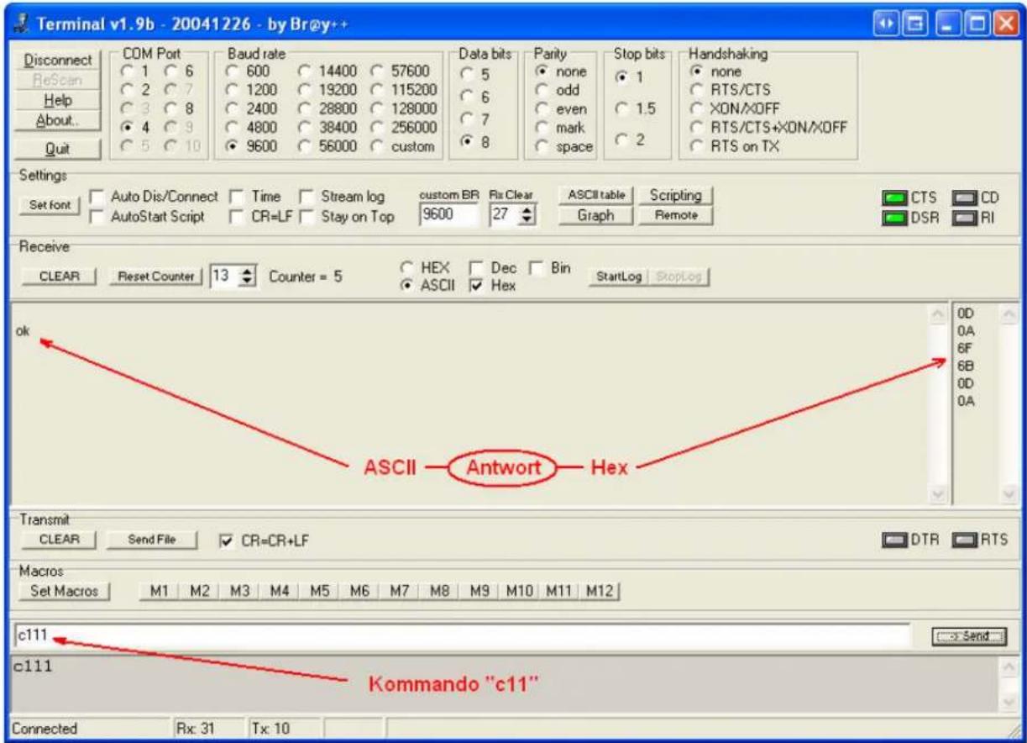
Task: Click the DSR indicator light
Action: point(894,217)
